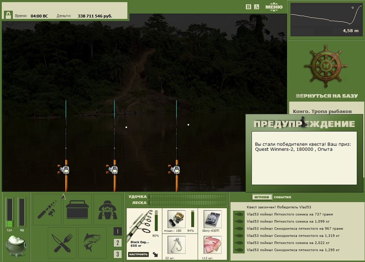This screenshot has height=262, width=365.
Task: Click the time value 04:00 ВС
Action: pos(39,16)
